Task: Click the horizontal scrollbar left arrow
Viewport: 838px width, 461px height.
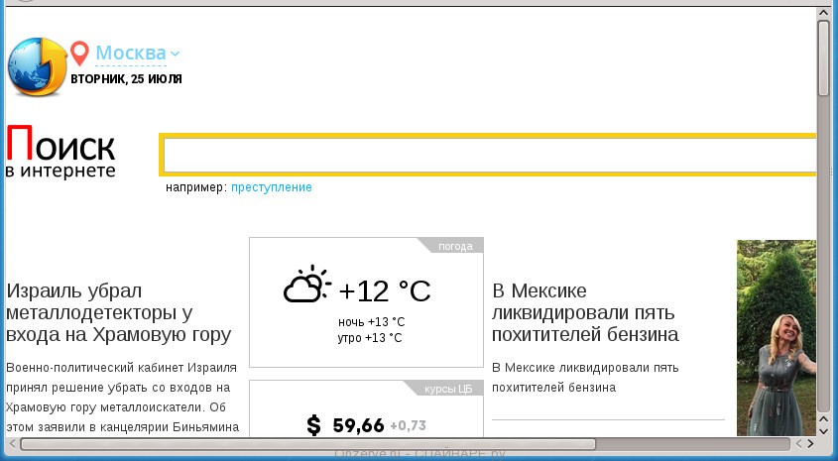Action: tap(11, 443)
